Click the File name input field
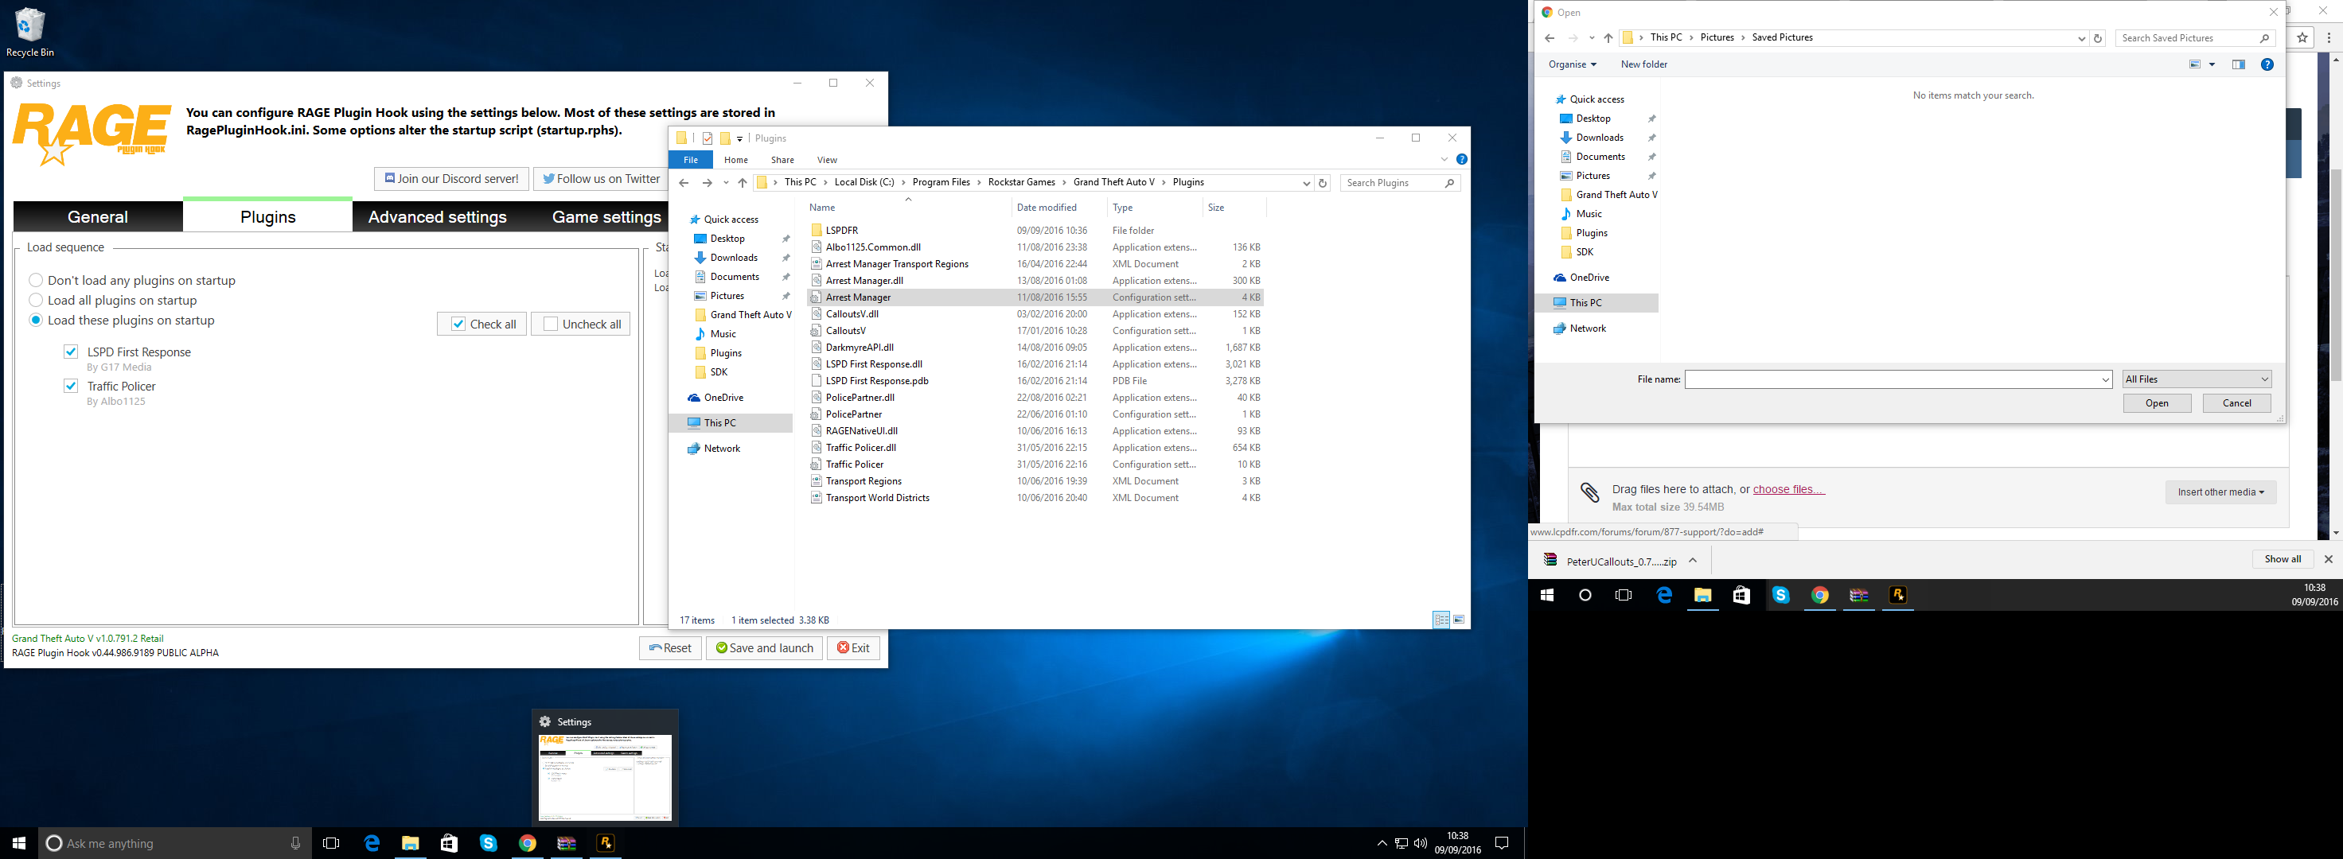Screen dimensions: 2343x859 [x=1892, y=379]
